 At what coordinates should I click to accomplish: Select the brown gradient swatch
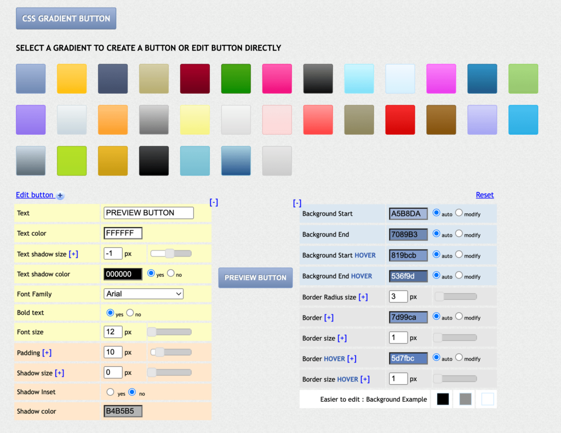click(x=442, y=120)
